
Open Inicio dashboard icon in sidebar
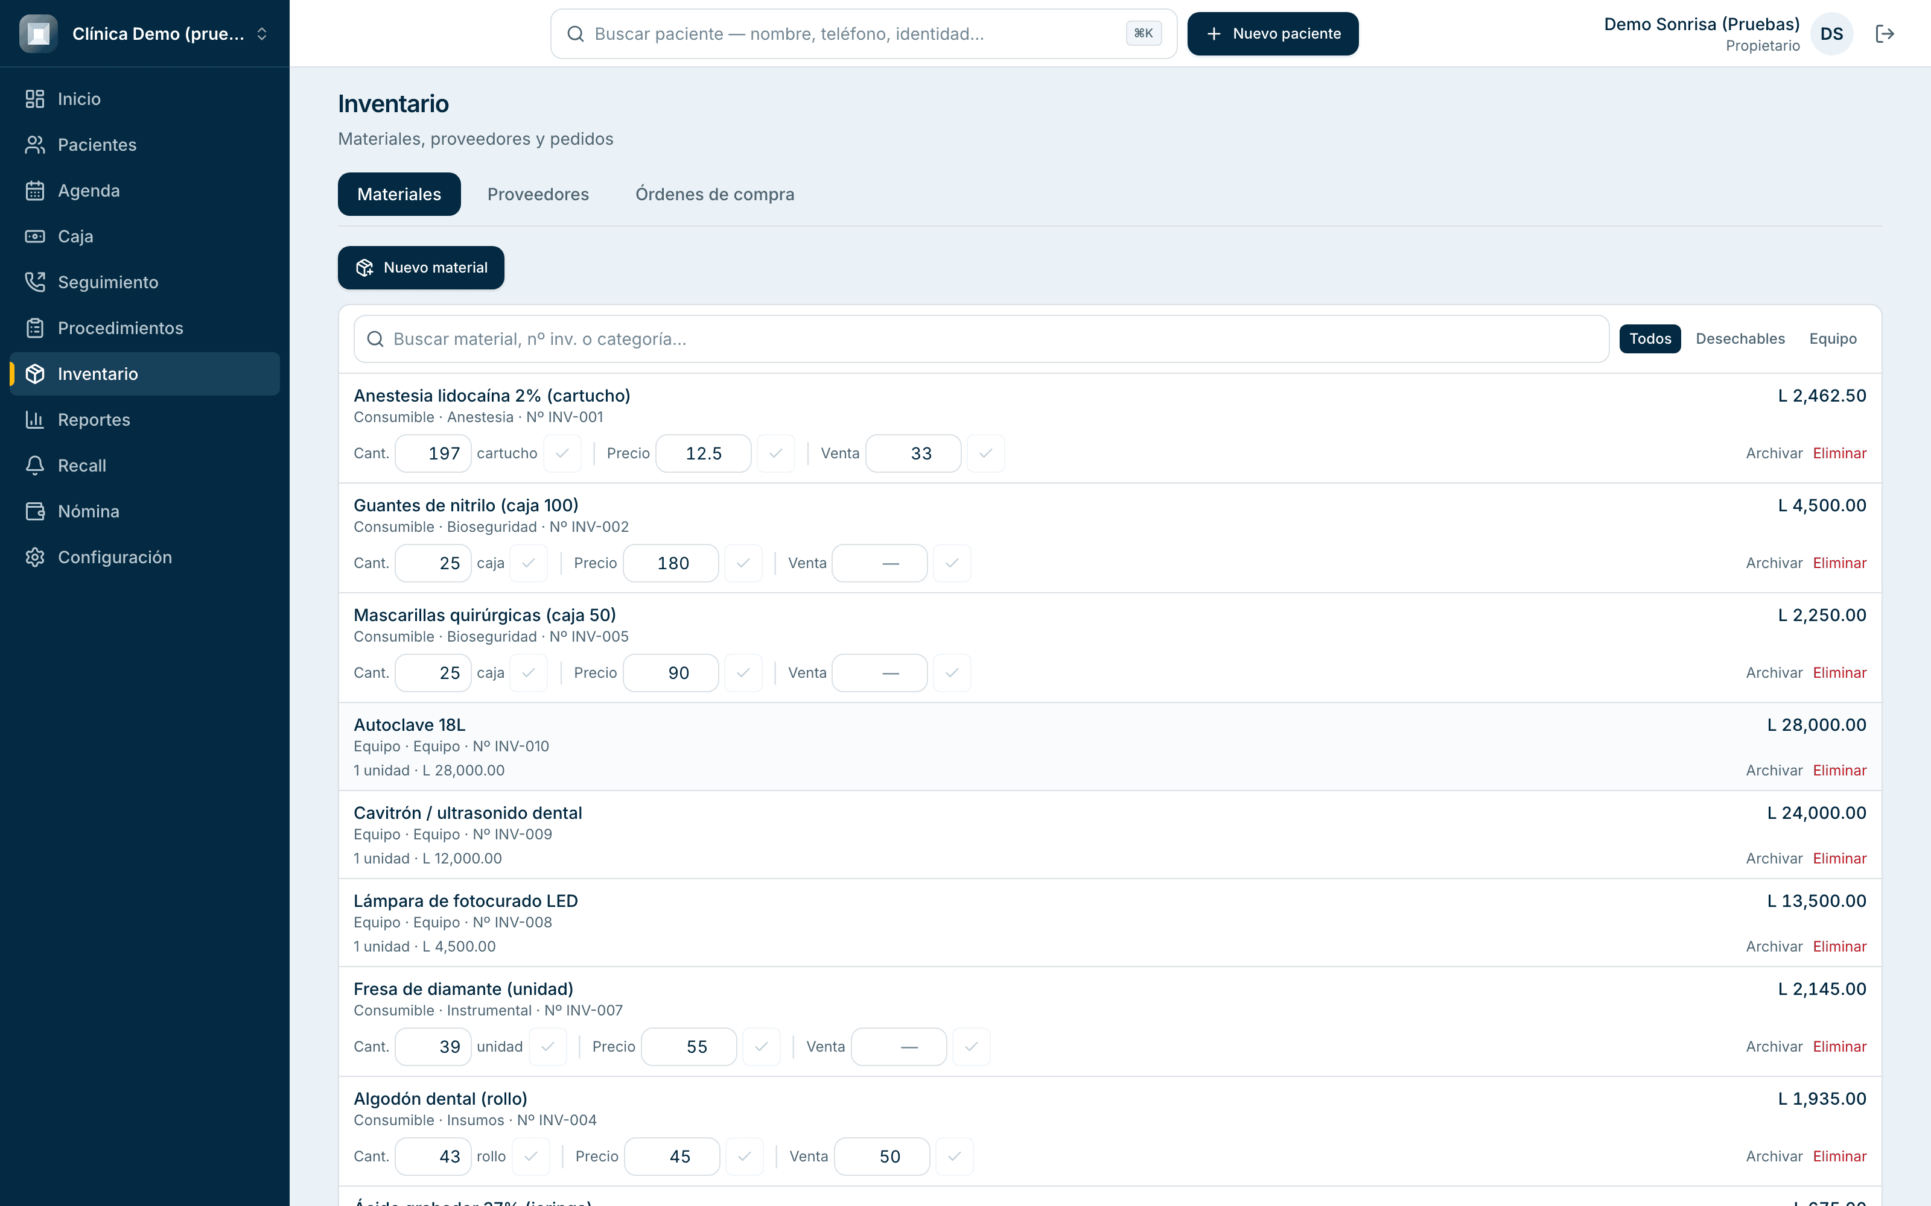click(34, 99)
